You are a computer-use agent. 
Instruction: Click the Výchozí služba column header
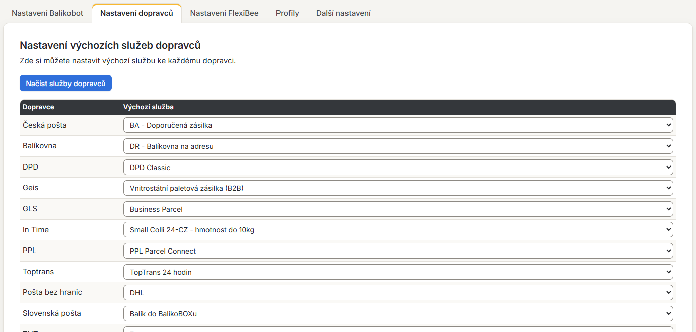[x=149, y=107]
